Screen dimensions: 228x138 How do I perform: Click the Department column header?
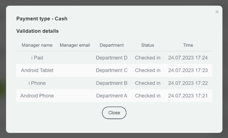(x=112, y=45)
